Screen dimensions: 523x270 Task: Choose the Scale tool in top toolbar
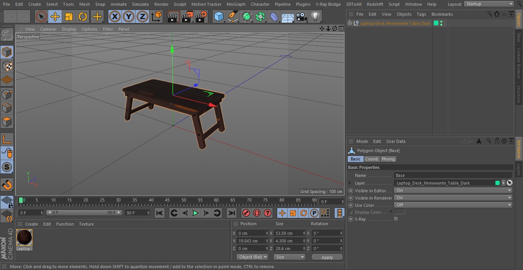[69, 16]
